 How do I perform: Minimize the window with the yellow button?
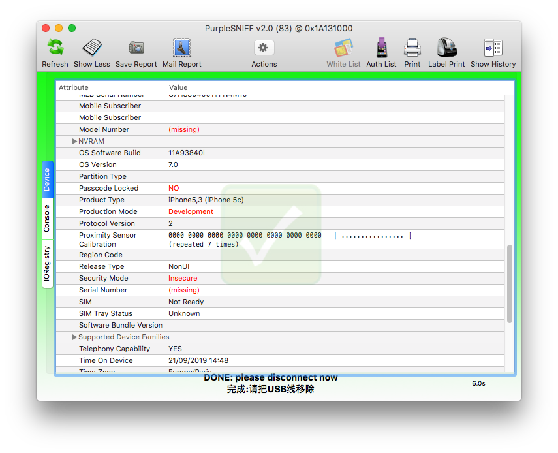click(59, 28)
